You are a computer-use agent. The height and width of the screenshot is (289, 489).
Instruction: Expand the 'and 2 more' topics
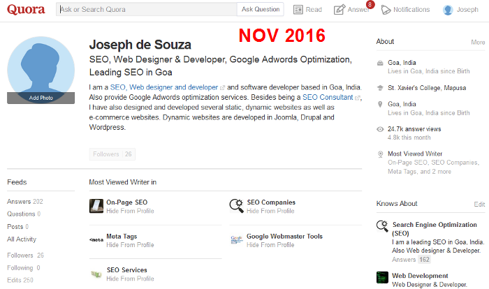tap(435, 172)
